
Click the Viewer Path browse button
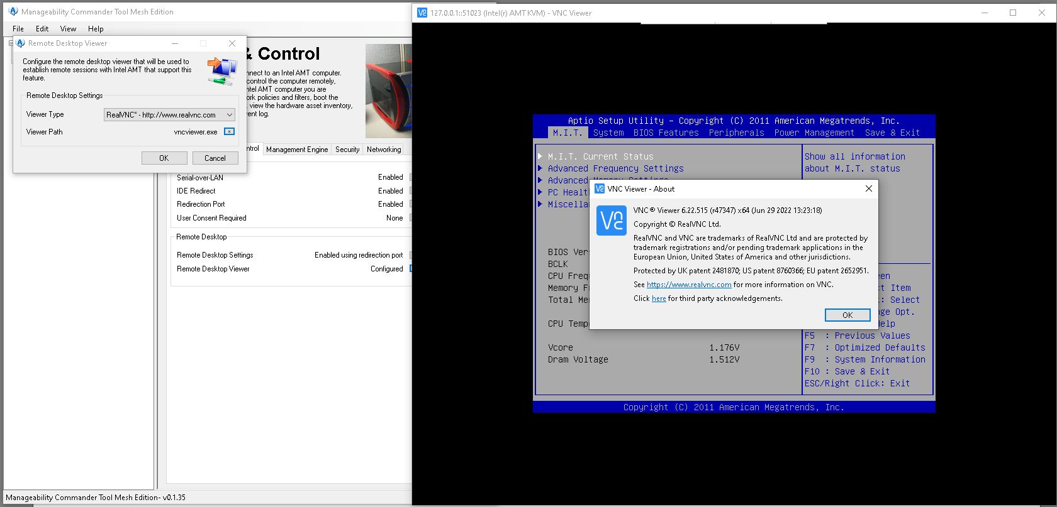(x=229, y=132)
